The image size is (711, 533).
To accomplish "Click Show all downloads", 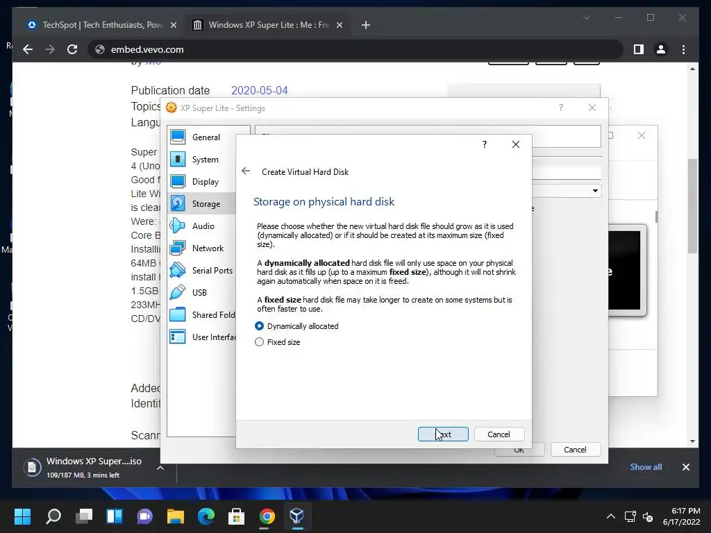I will (646, 467).
